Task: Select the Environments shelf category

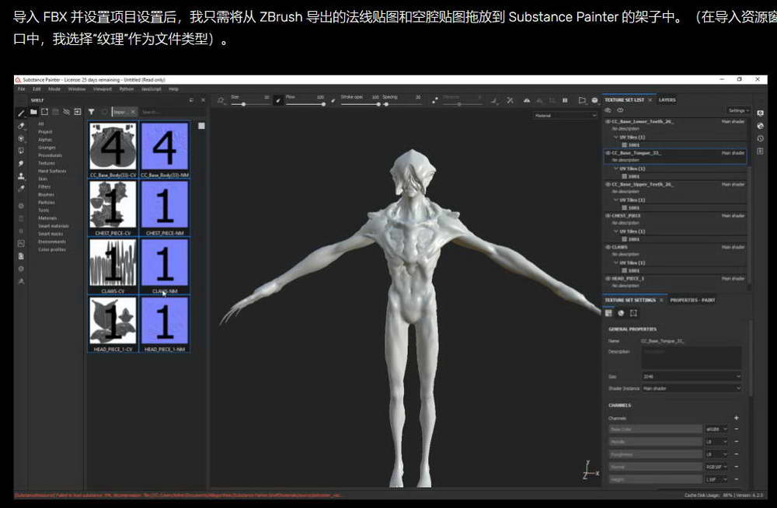Action: (52, 242)
